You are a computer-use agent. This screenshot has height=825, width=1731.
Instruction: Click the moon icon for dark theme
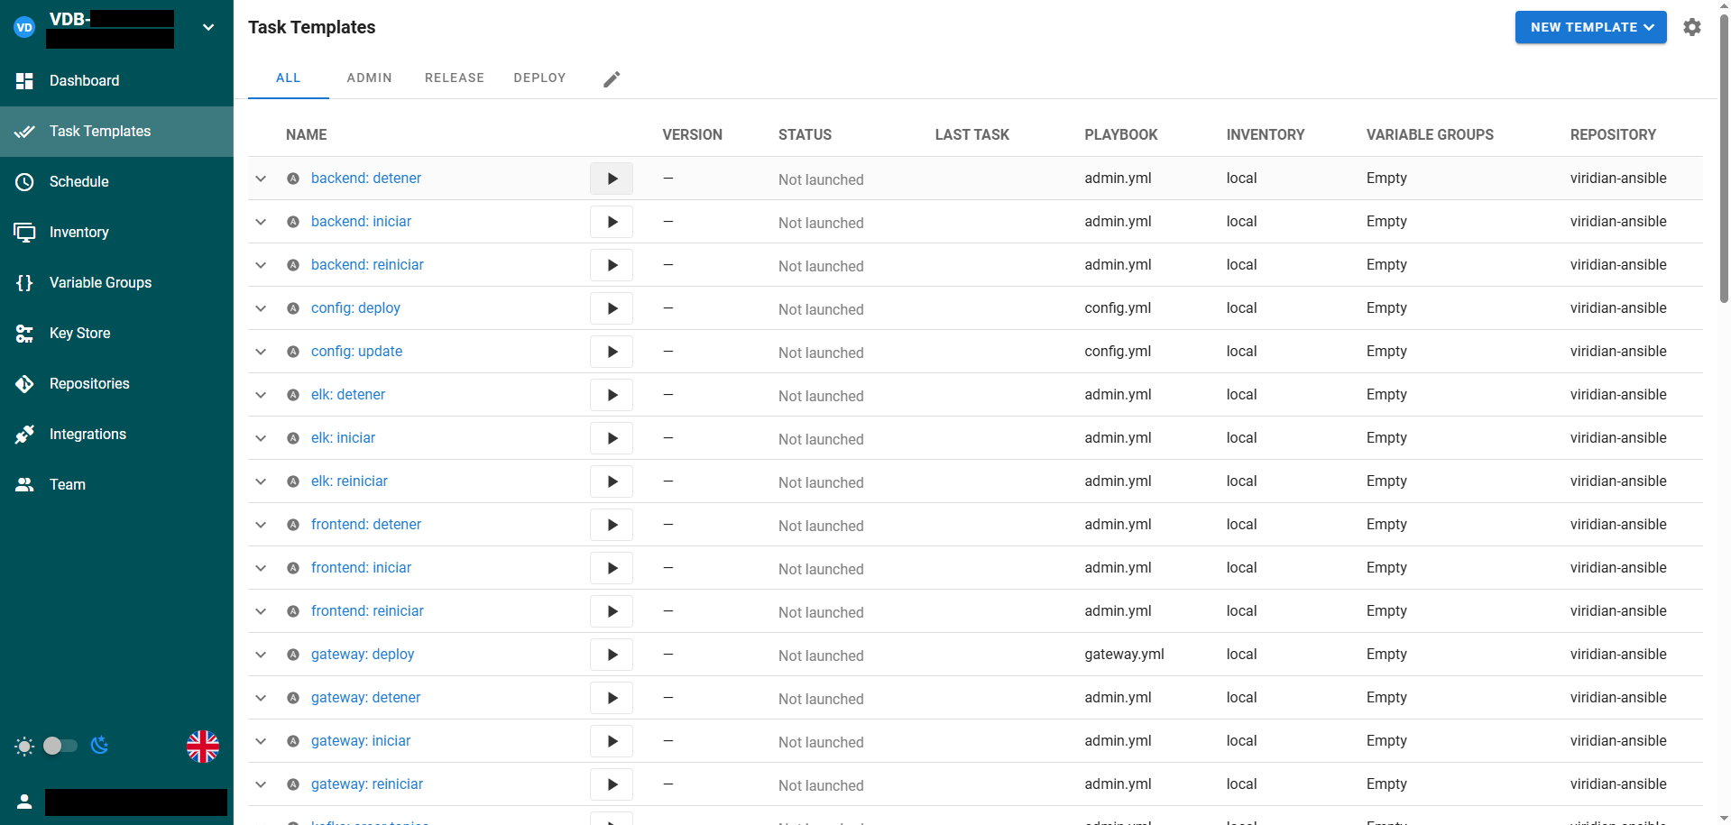pyautogui.click(x=100, y=746)
